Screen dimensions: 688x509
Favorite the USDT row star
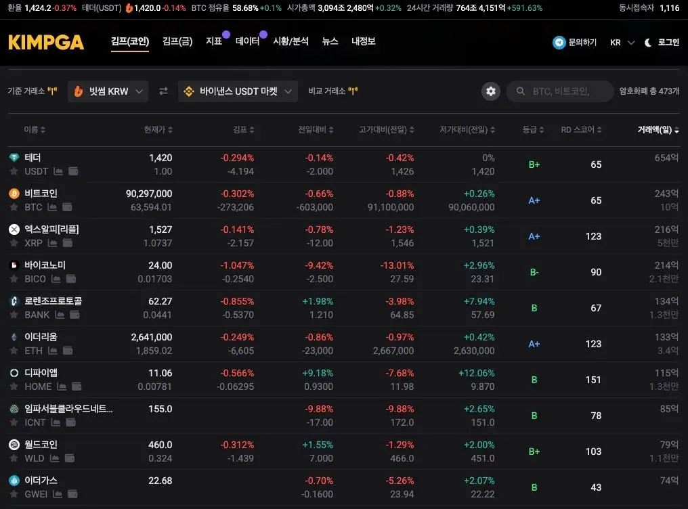[14, 171]
